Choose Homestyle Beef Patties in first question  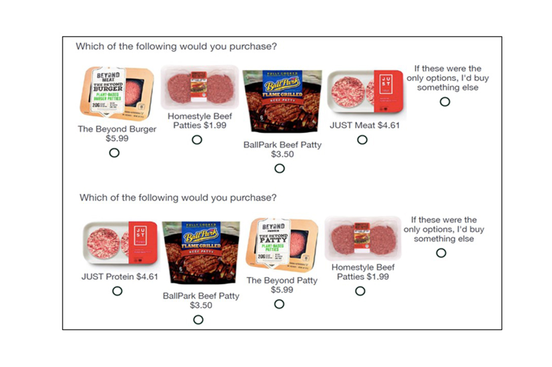197,140
